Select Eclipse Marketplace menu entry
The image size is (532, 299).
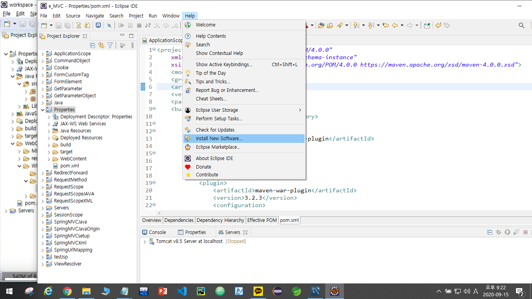pos(244,147)
